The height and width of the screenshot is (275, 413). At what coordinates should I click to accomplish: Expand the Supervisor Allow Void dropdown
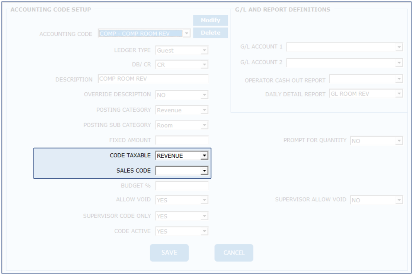tap(399, 200)
